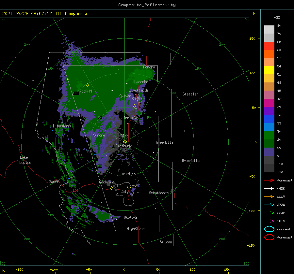Click the Lacombe city label

click(141, 82)
